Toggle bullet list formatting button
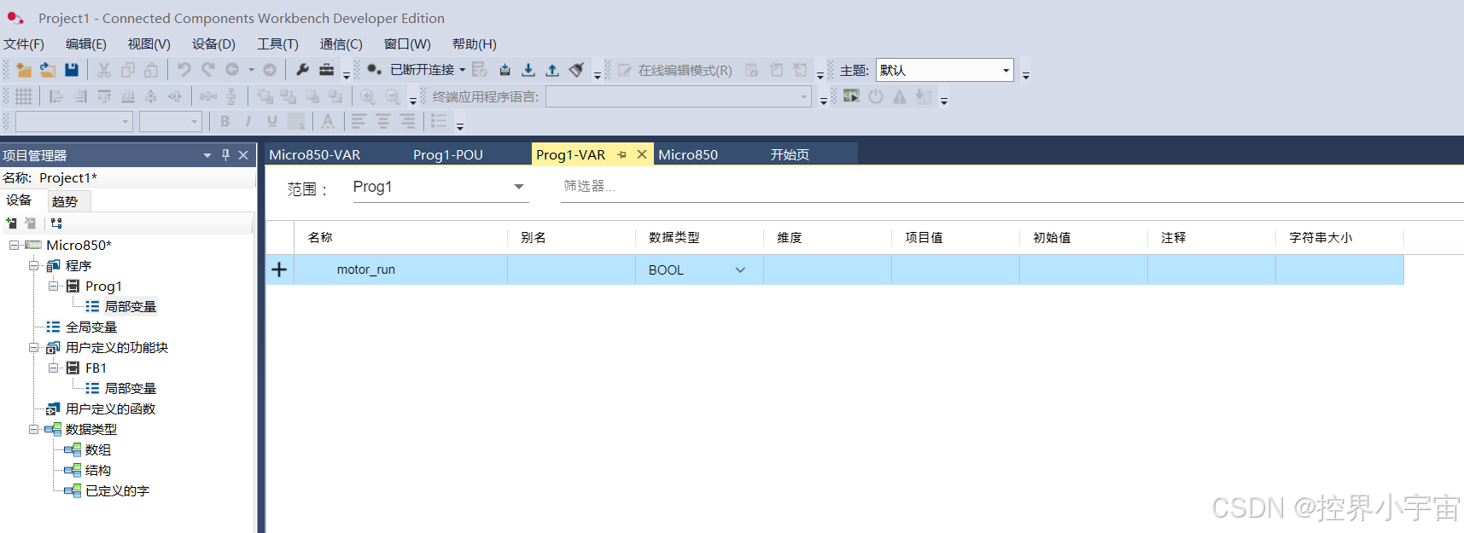 (439, 122)
